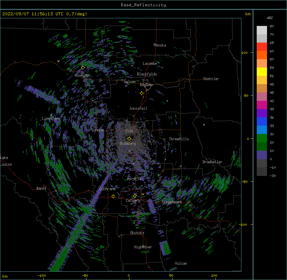287x280 pixels.
Task: Click the yellow marker near RockyMH
Action: point(83,68)
